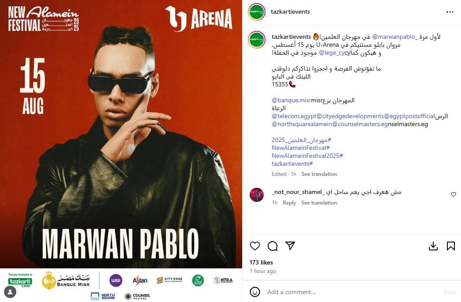This screenshot has height=302, width=461.
Task: Open the @marwanpablo_ mention
Action: [x=395, y=37]
